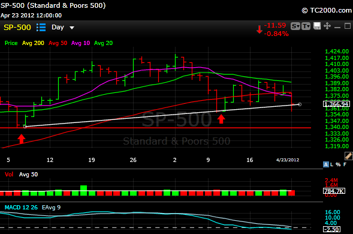Image resolution: width=353 pixels, height=234 pixels.
Task: Click the 1,340.00 price scale label
Action: click(337, 127)
